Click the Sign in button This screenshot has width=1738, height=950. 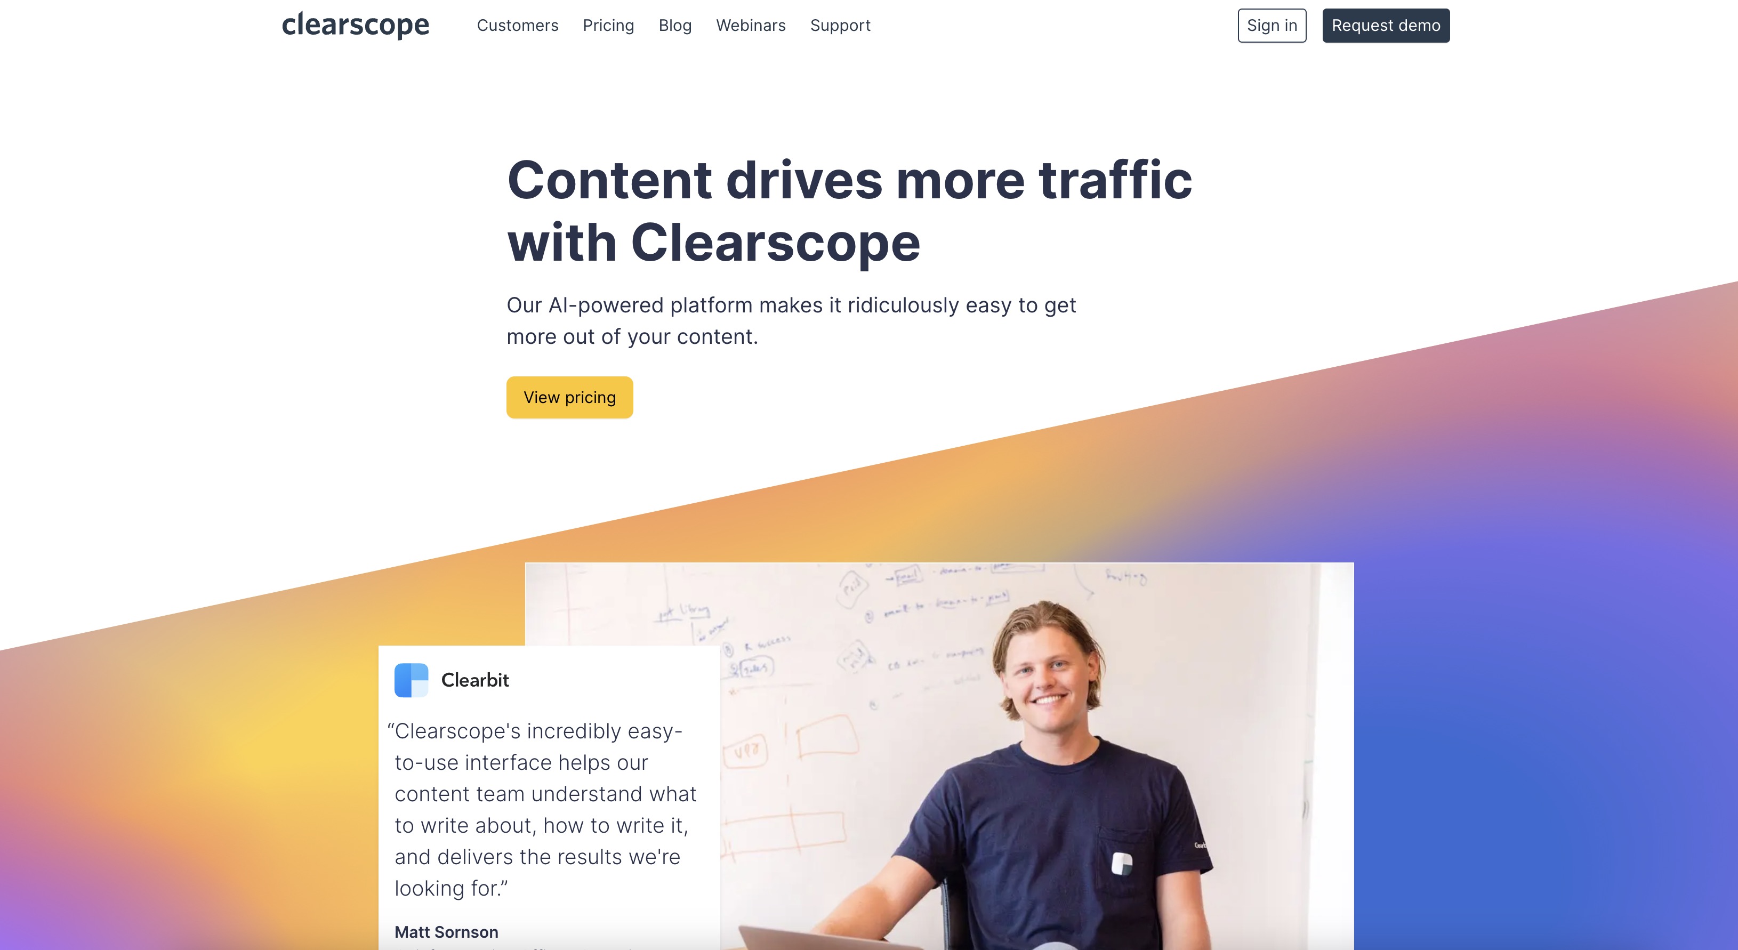point(1272,25)
